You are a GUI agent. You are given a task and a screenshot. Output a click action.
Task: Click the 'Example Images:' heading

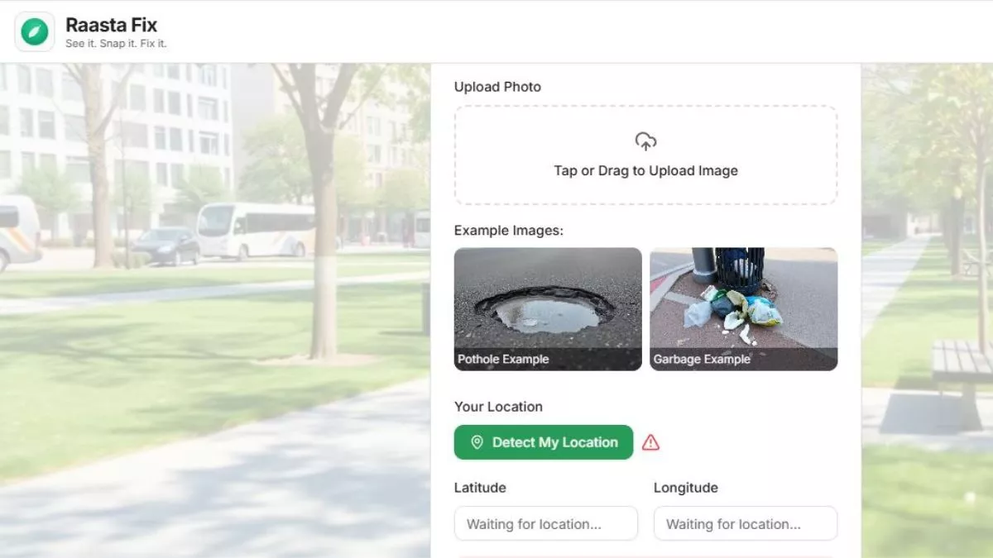pos(508,231)
